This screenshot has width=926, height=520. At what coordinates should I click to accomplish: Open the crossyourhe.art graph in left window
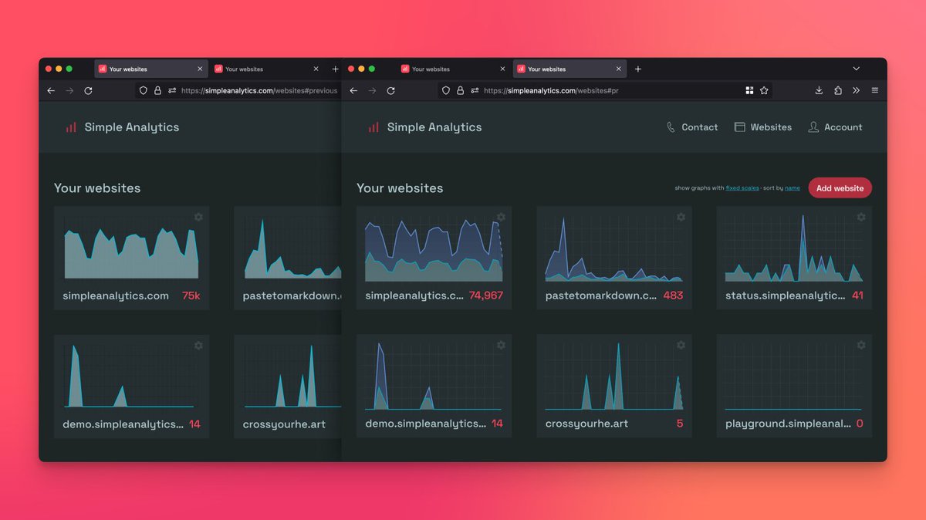tap(292, 375)
